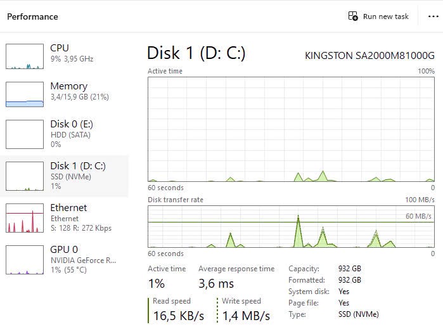Click the Active time graph area
Screen dimensions: 443x334
pyautogui.click(x=291, y=129)
